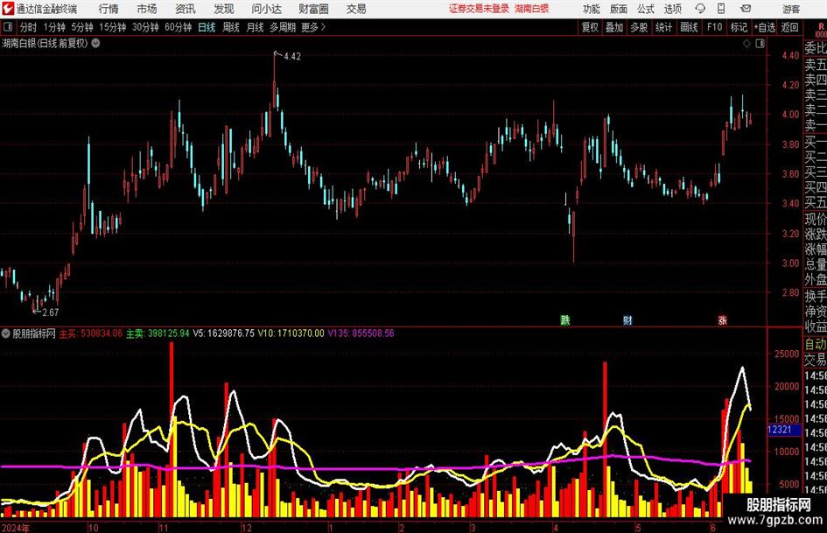Click the 4.42 high price label
Viewport: 827px width, 533px height.
coord(292,57)
